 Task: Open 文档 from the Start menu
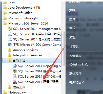(x=72, y=10)
